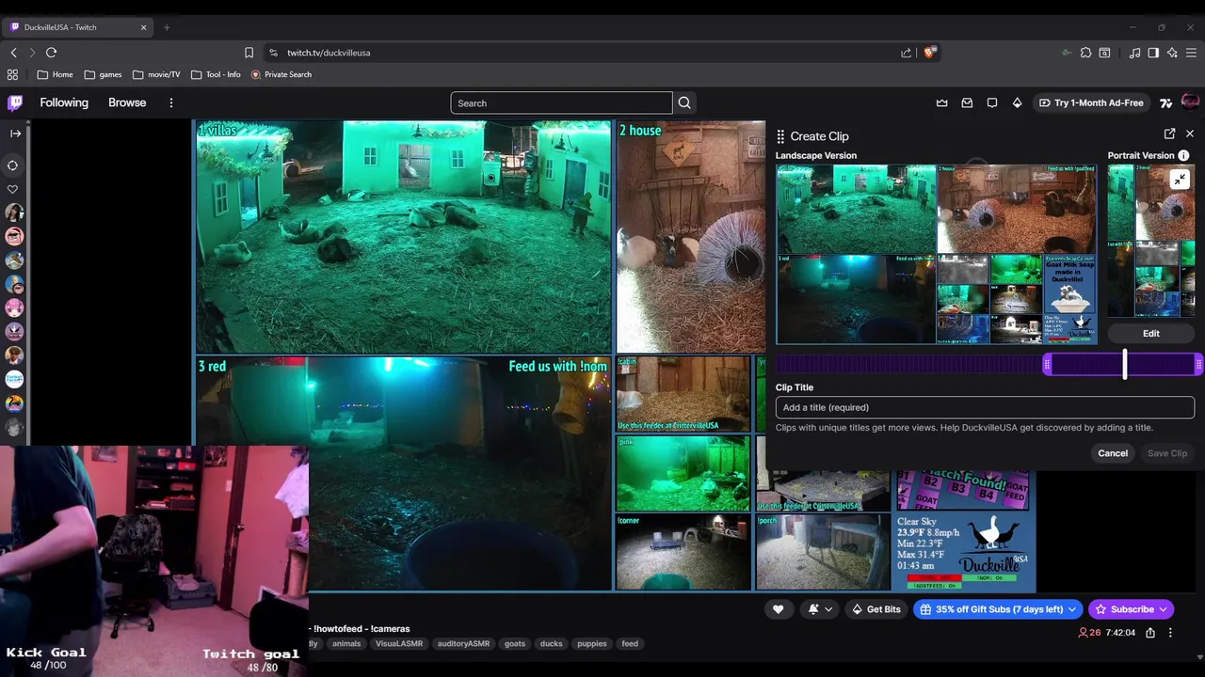Click the viewer count 26
This screenshot has height=677, width=1205.
(x=1089, y=633)
